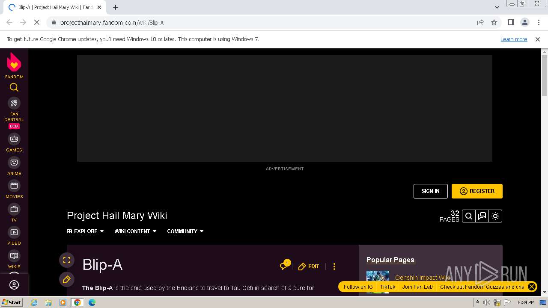
Task: Open the search magnifier in Fandom sidebar
Action: pos(14,87)
